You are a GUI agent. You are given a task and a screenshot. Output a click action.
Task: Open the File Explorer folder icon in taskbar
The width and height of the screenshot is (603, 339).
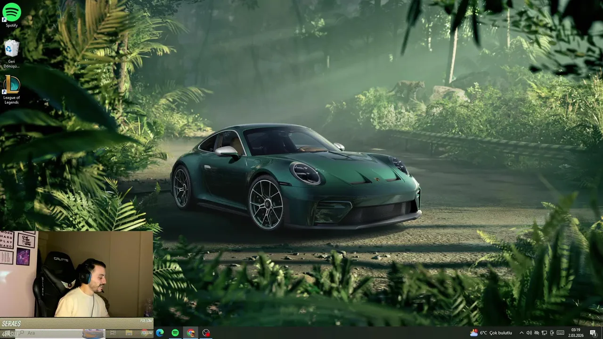point(129,333)
